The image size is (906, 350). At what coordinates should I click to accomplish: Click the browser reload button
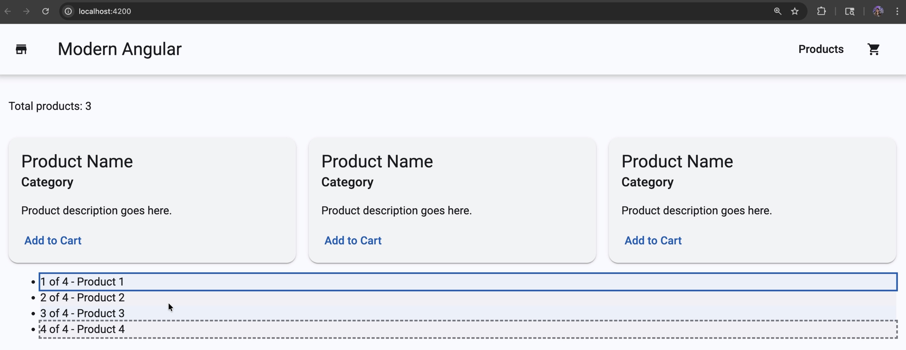point(45,11)
